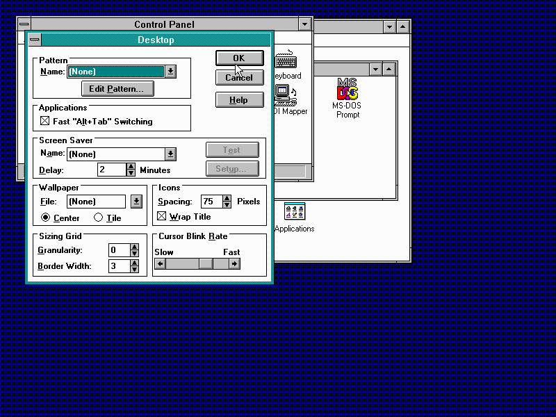The height and width of the screenshot is (417, 556).
Task: Choose the Center wallpaper radio button
Action: (x=46, y=218)
